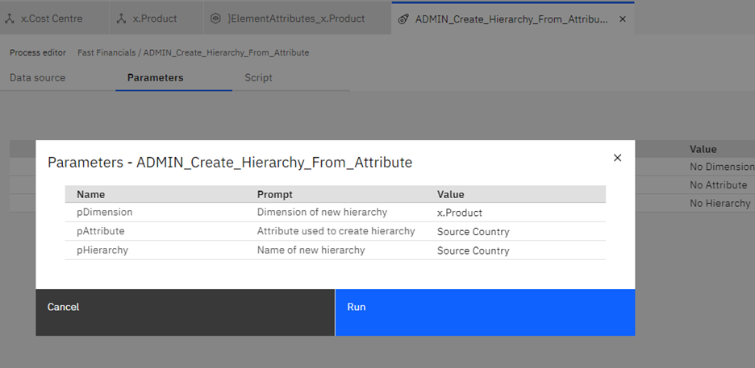Switch to the Data source tab
The width and height of the screenshot is (755, 368).
(38, 78)
